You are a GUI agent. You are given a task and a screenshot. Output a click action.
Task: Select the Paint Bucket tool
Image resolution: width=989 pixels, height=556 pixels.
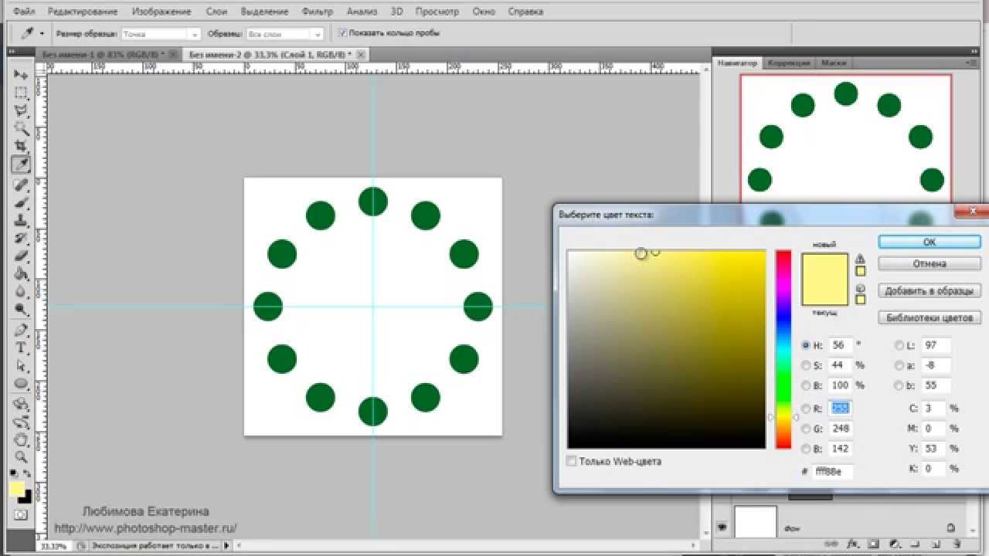tap(21, 273)
